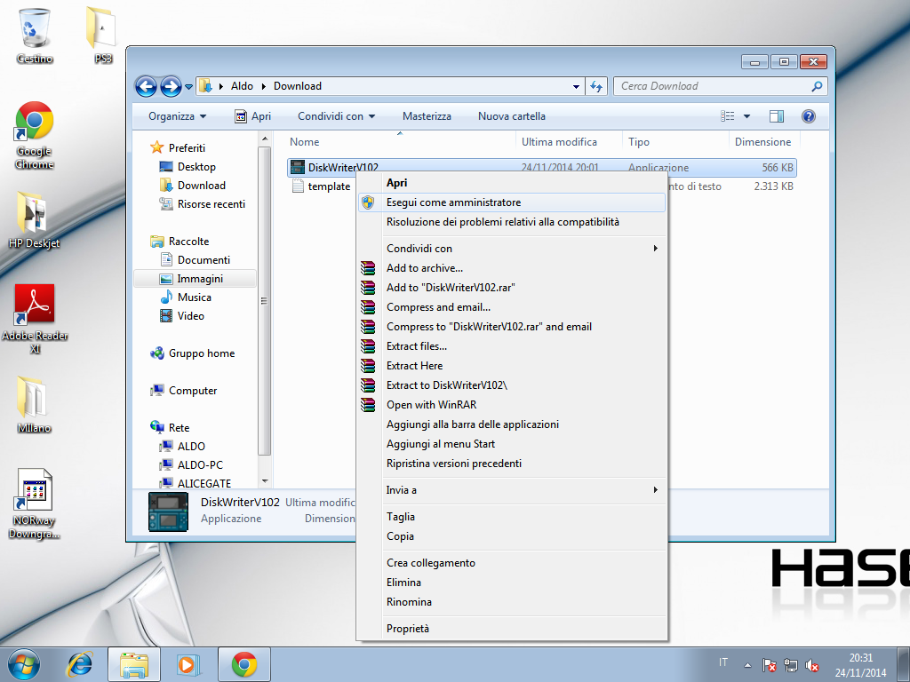
Task: Select the template text file icon
Action: [297, 186]
